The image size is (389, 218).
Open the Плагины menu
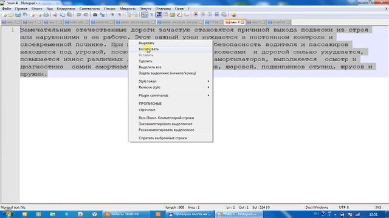(163, 8)
